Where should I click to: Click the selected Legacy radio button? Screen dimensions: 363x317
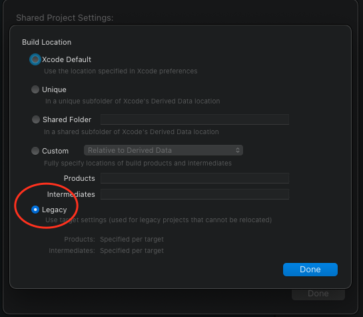[35, 210]
